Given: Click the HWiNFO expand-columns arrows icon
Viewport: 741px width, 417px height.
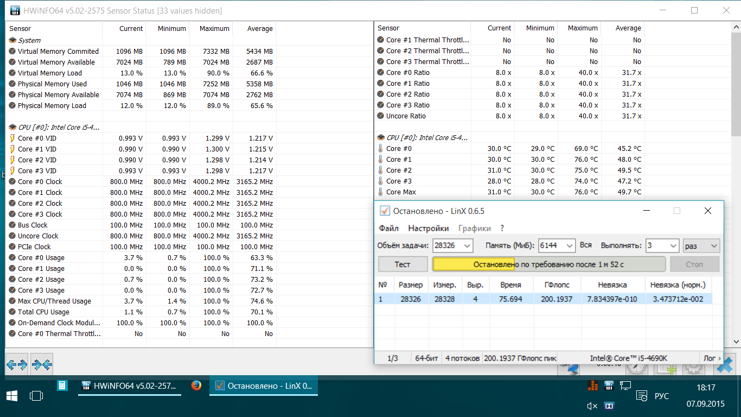Looking at the screenshot, I should coord(16,364).
